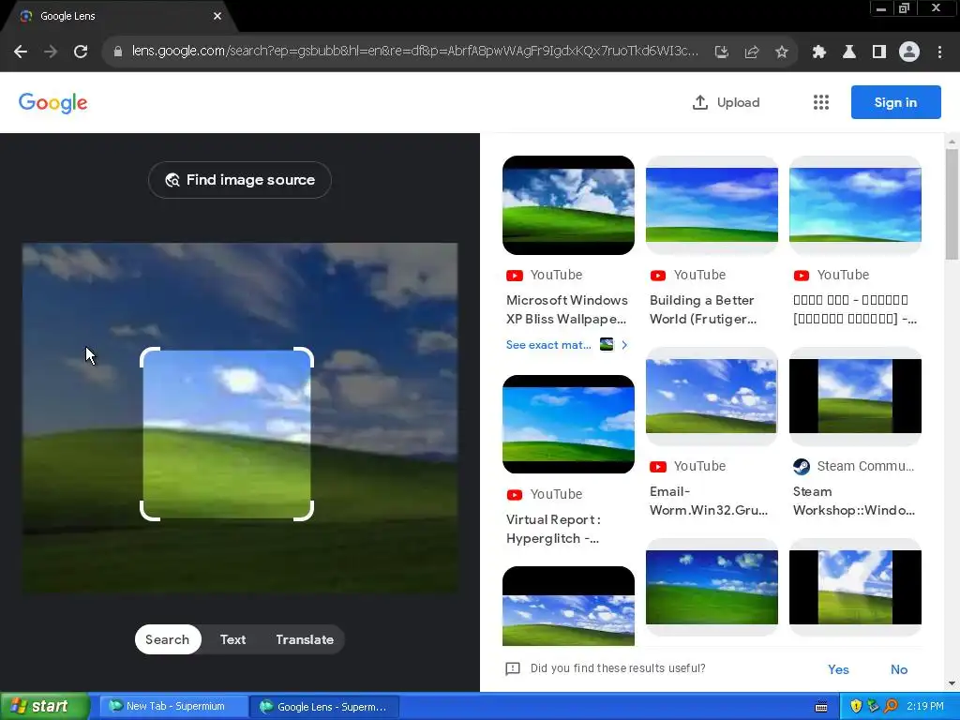Bookmark this page with the star icon
The width and height of the screenshot is (960, 720).
tap(781, 52)
